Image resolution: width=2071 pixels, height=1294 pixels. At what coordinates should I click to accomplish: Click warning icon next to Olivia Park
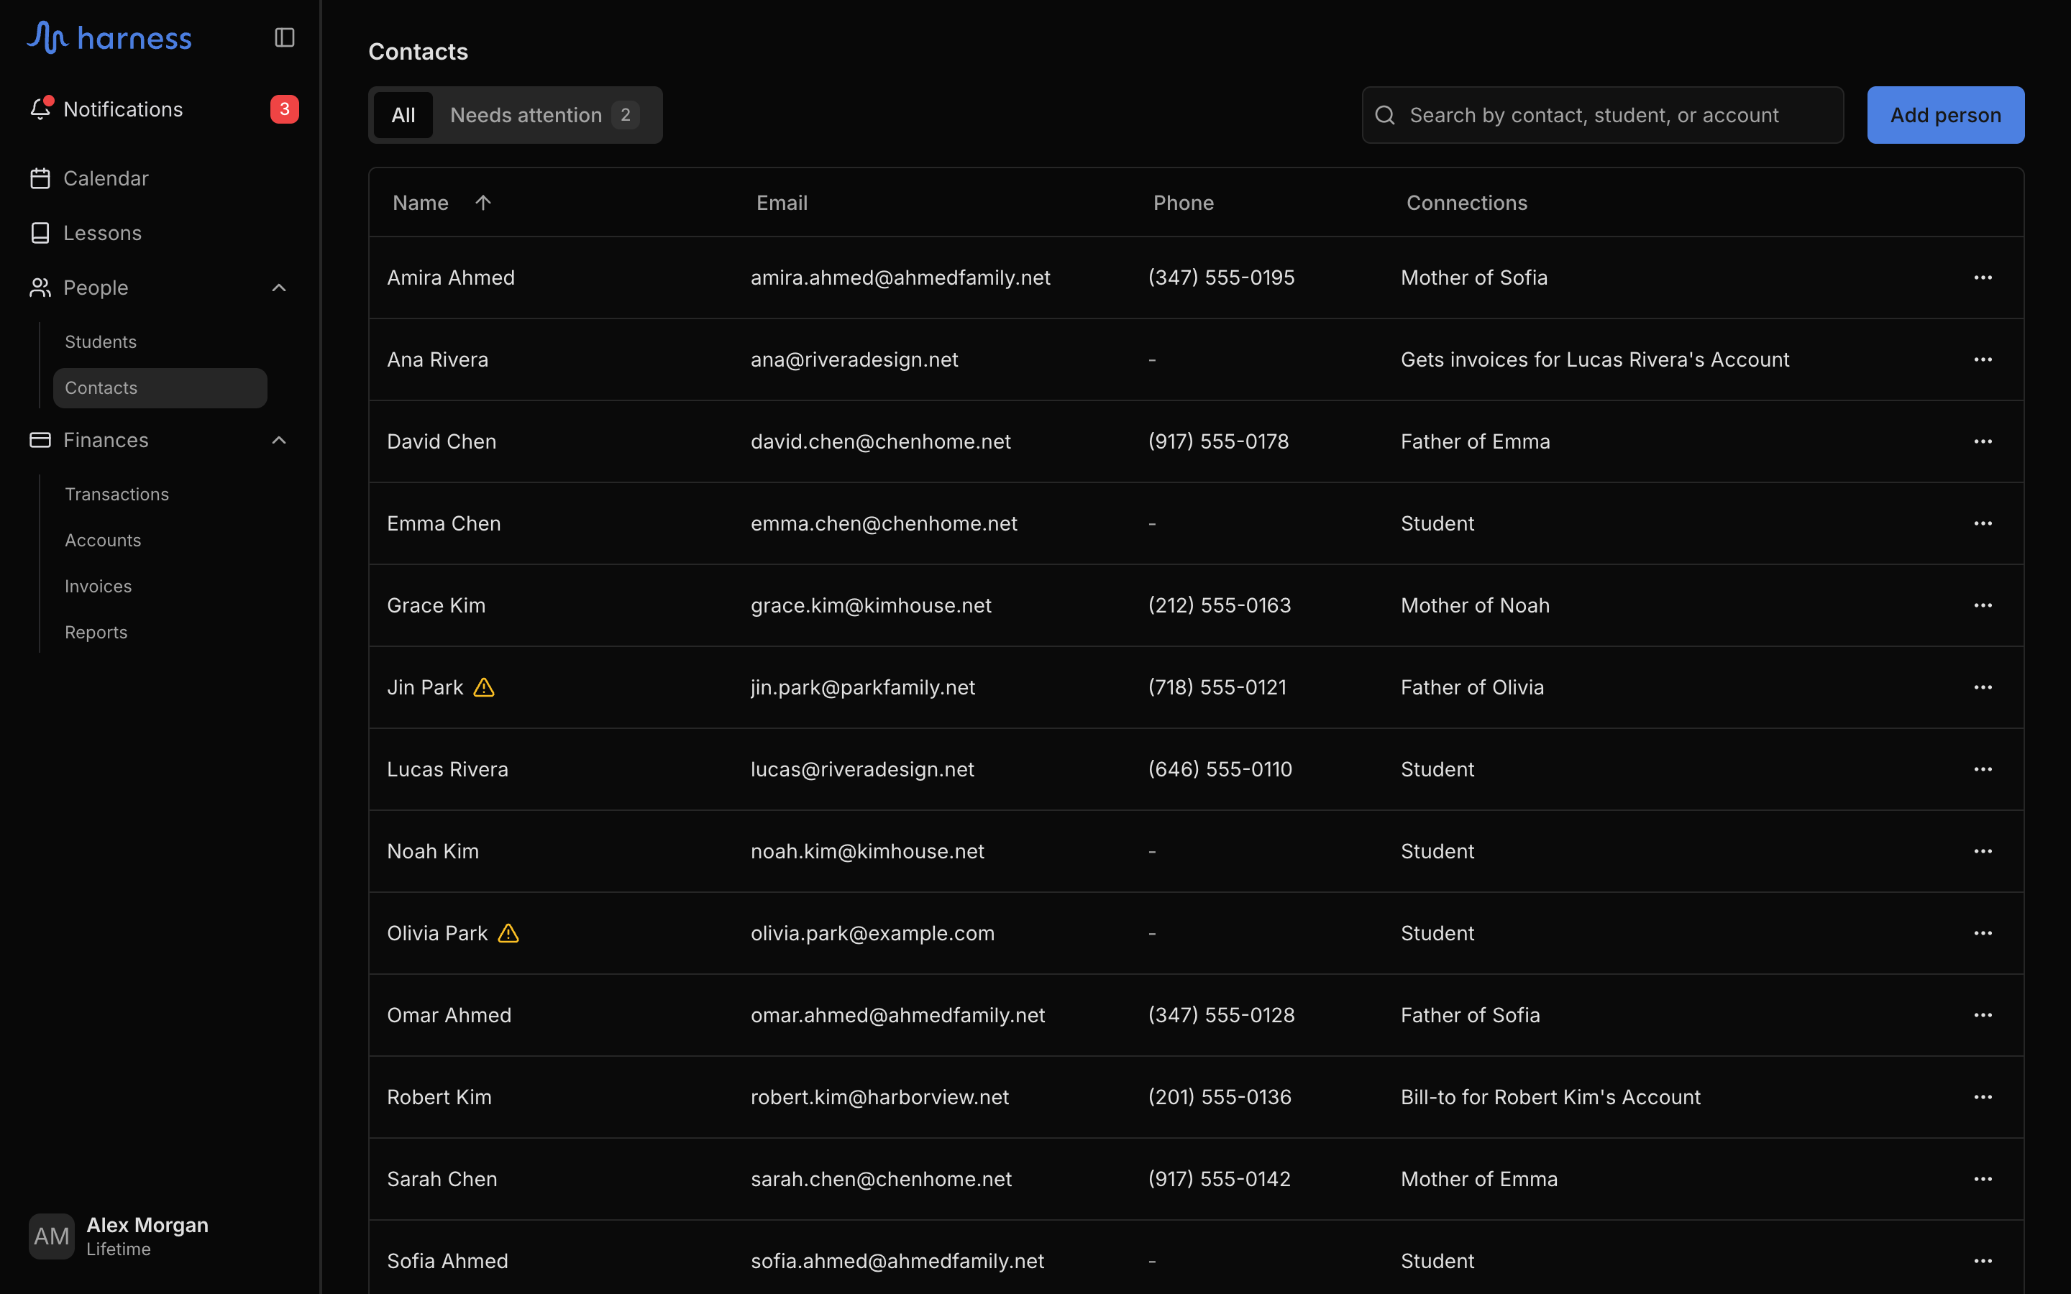(508, 933)
